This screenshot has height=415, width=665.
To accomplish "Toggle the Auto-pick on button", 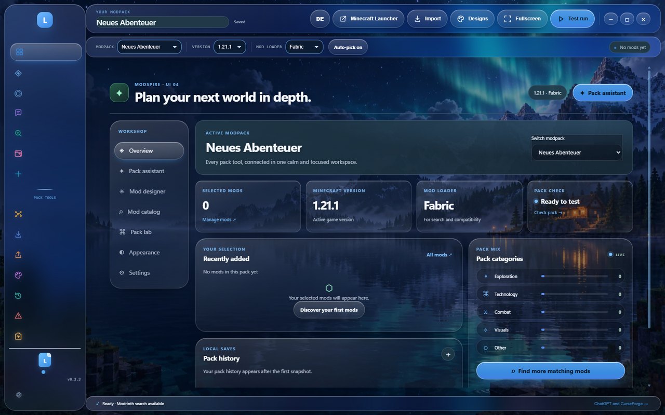I will (348, 47).
